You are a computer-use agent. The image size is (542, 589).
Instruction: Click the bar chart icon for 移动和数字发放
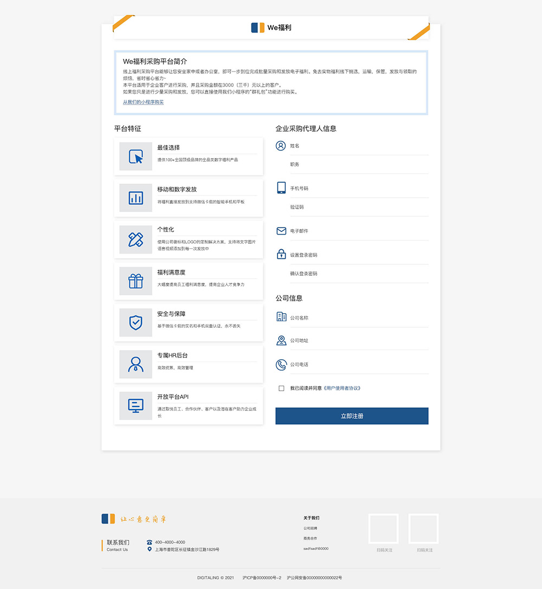tap(135, 198)
